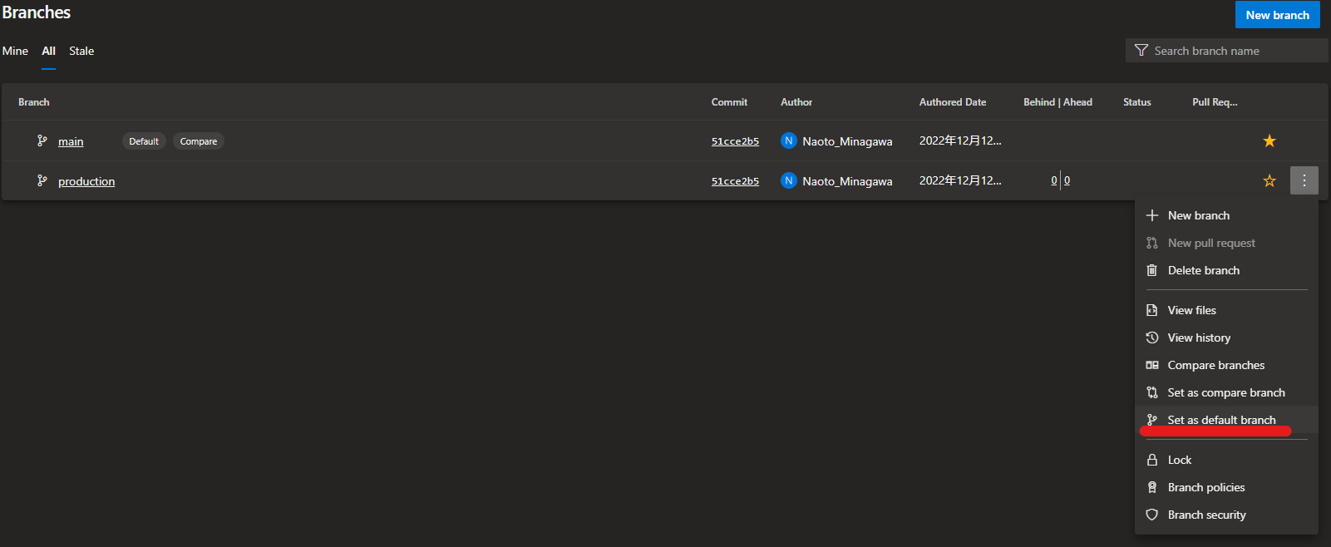
Task: Click the Commit column header
Action: coord(729,102)
